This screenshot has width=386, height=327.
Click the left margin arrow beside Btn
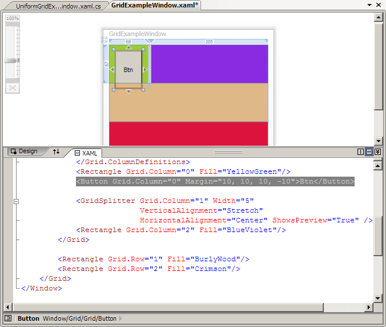pyautogui.click(x=112, y=70)
